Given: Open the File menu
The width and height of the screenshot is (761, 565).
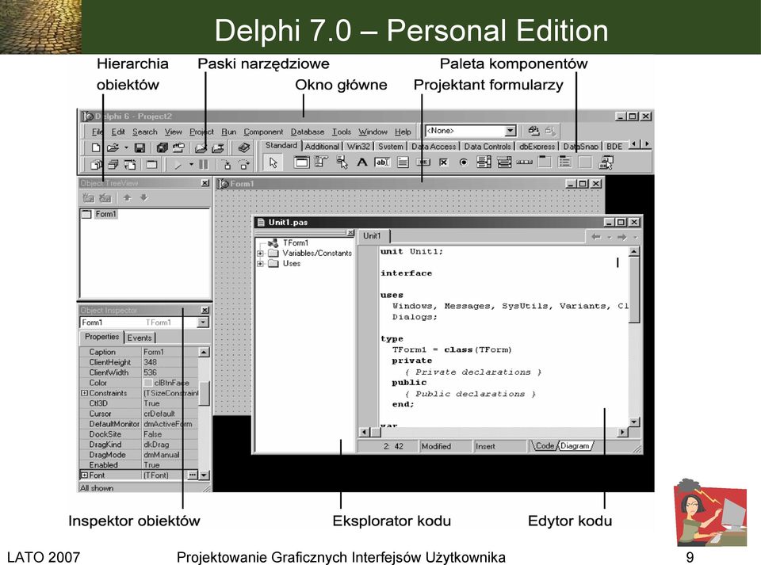Looking at the screenshot, I should coord(97,132).
